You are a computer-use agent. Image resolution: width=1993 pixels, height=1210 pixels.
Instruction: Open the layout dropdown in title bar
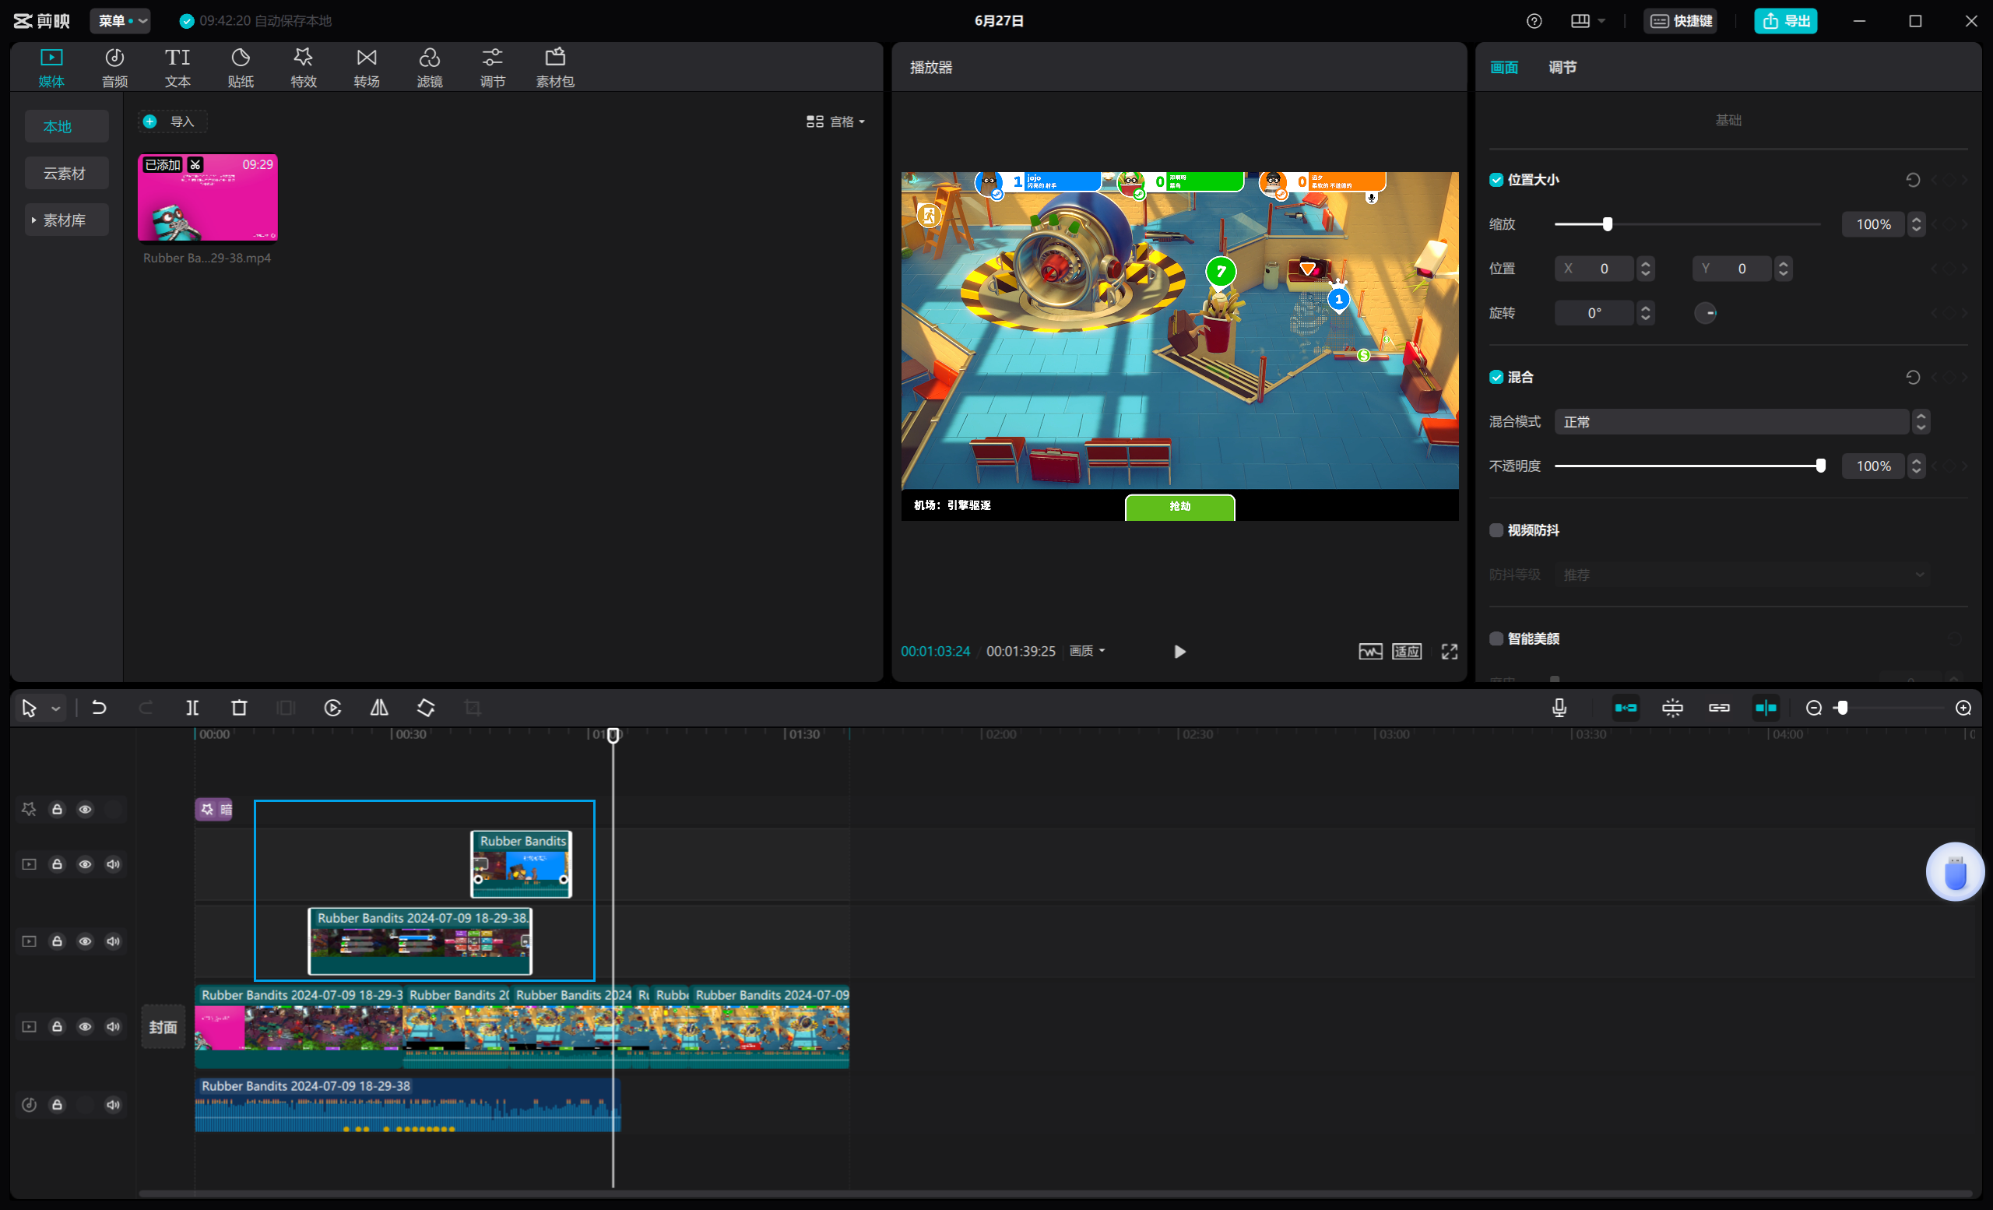tap(1587, 21)
